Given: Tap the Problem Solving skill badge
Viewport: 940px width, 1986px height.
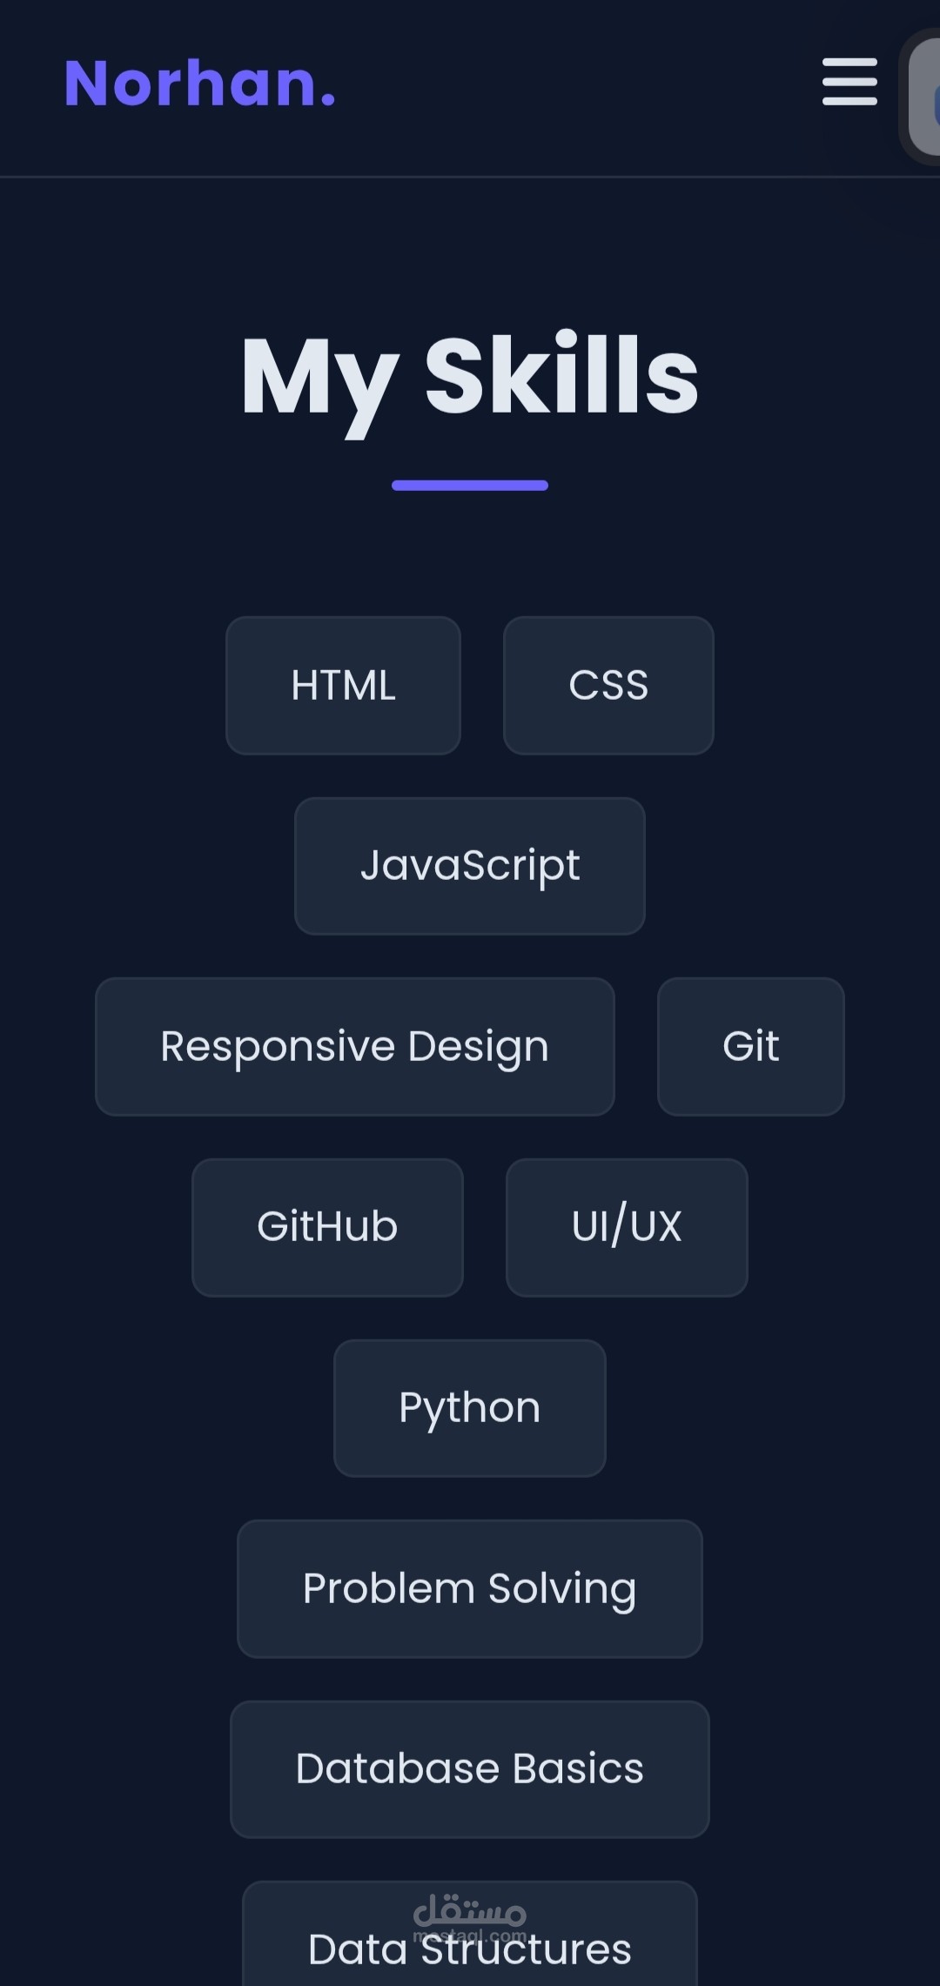Looking at the screenshot, I should pos(470,1589).
